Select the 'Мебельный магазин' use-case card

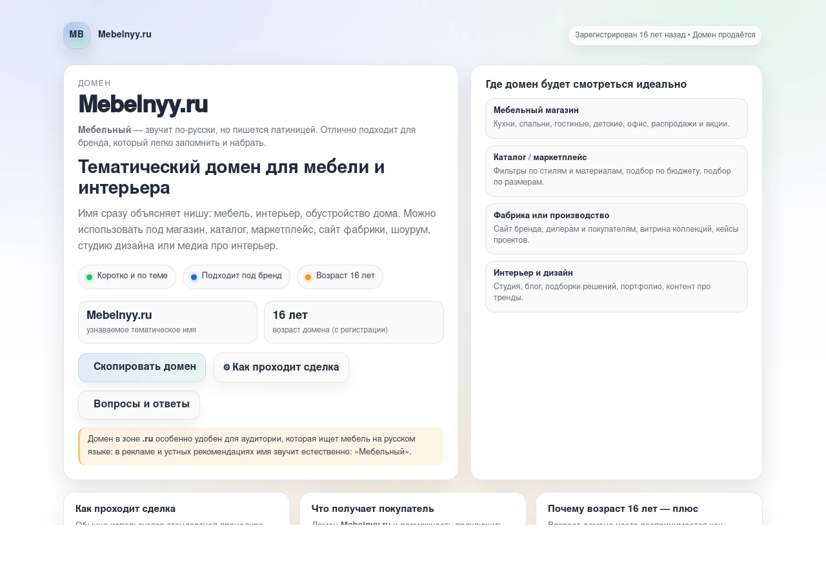point(616,118)
